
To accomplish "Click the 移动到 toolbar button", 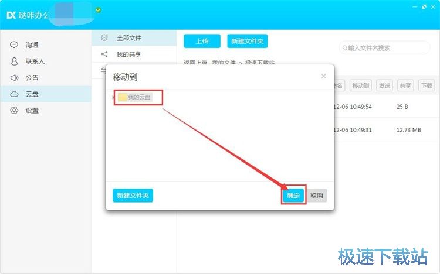I will (x=361, y=85).
